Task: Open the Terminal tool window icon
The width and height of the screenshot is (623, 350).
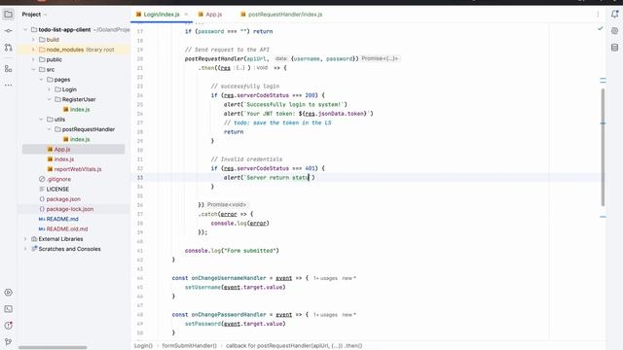Action: coord(9,309)
